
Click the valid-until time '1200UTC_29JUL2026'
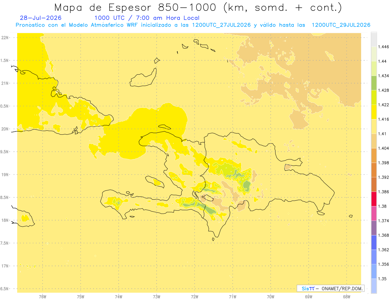pyautogui.click(x=341, y=25)
